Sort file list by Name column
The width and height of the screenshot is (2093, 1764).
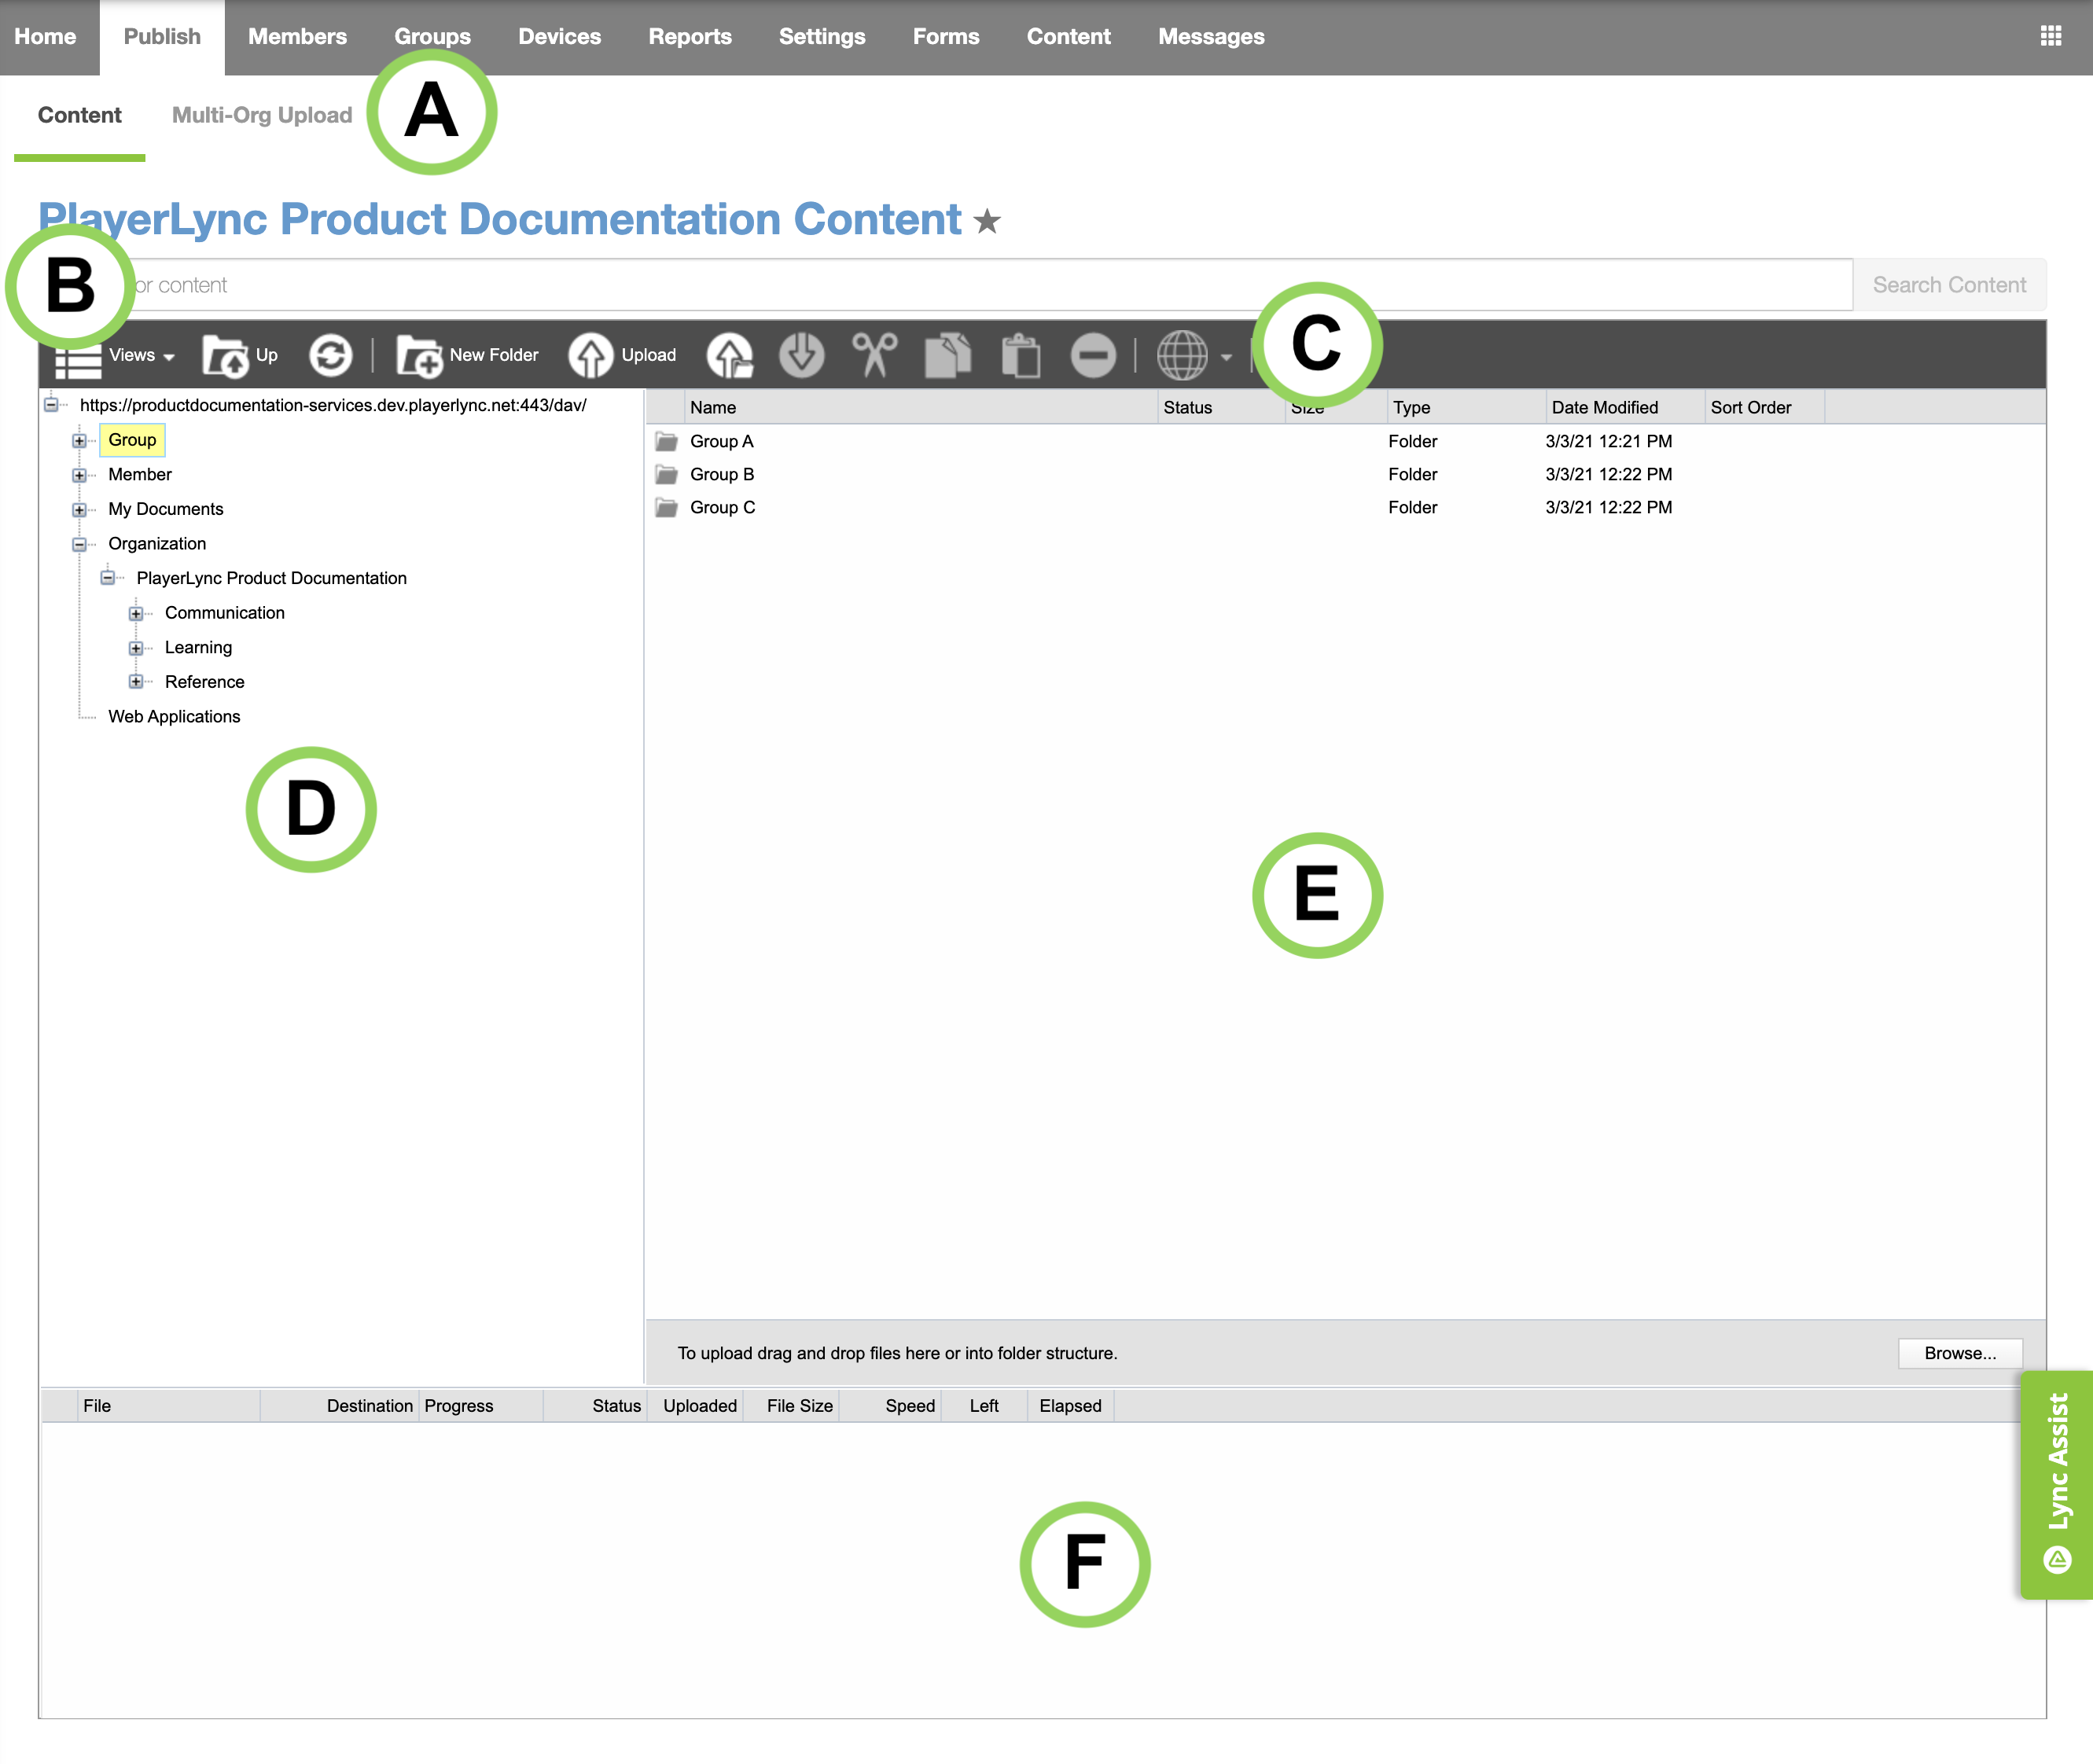(x=920, y=408)
